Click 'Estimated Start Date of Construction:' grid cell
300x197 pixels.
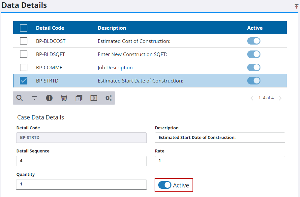point(140,81)
